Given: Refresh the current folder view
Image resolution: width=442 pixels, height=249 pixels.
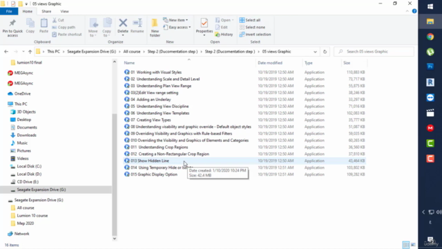Looking at the screenshot, I should 325,52.
